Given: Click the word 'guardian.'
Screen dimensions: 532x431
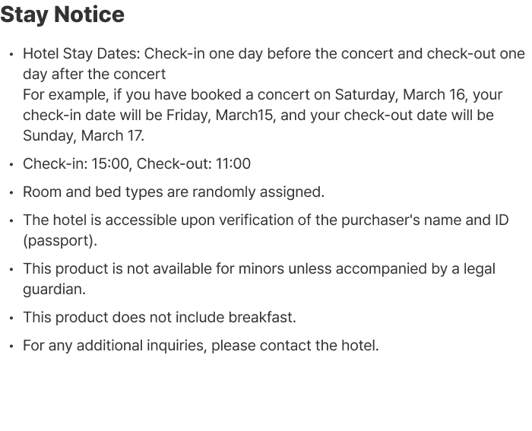Looking at the screenshot, I should coord(54,290).
